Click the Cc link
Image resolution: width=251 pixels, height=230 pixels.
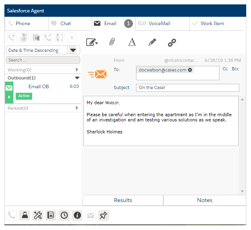pos(225,69)
